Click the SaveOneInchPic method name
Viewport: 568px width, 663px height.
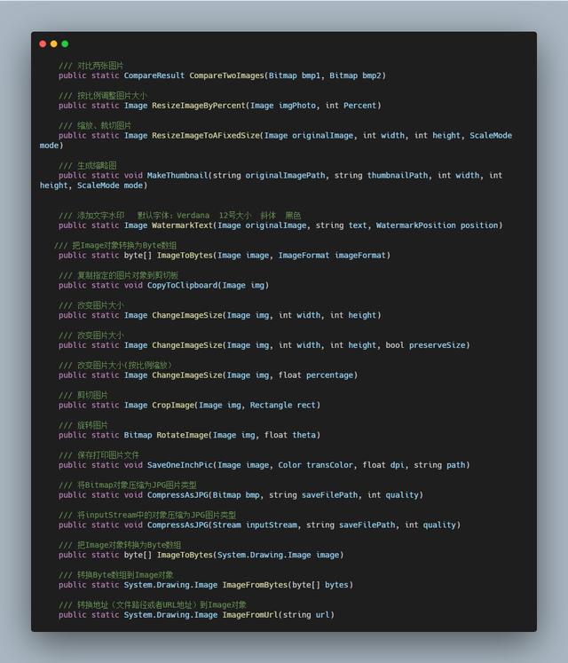[x=180, y=465]
